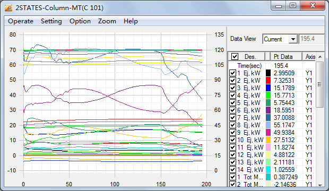
Task: Click the purple swatch of series 6 Ej
Action: coord(268,110)
